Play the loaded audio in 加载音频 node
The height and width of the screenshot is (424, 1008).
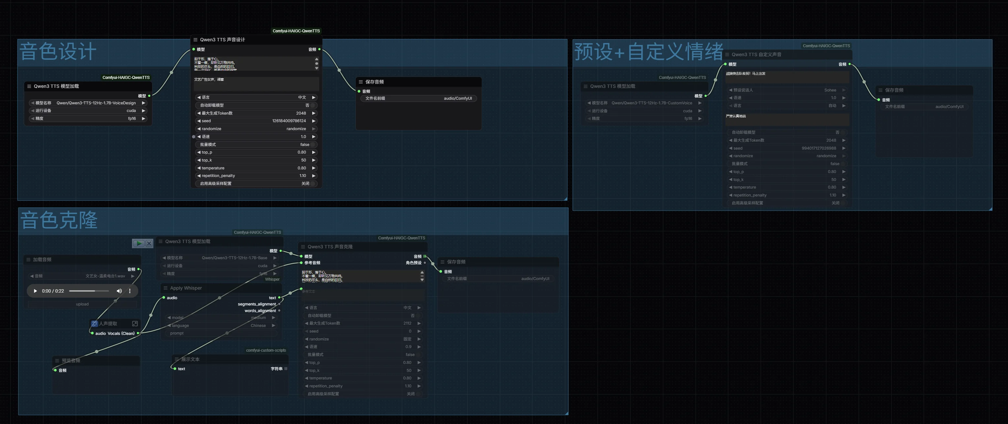click(35, 291)
